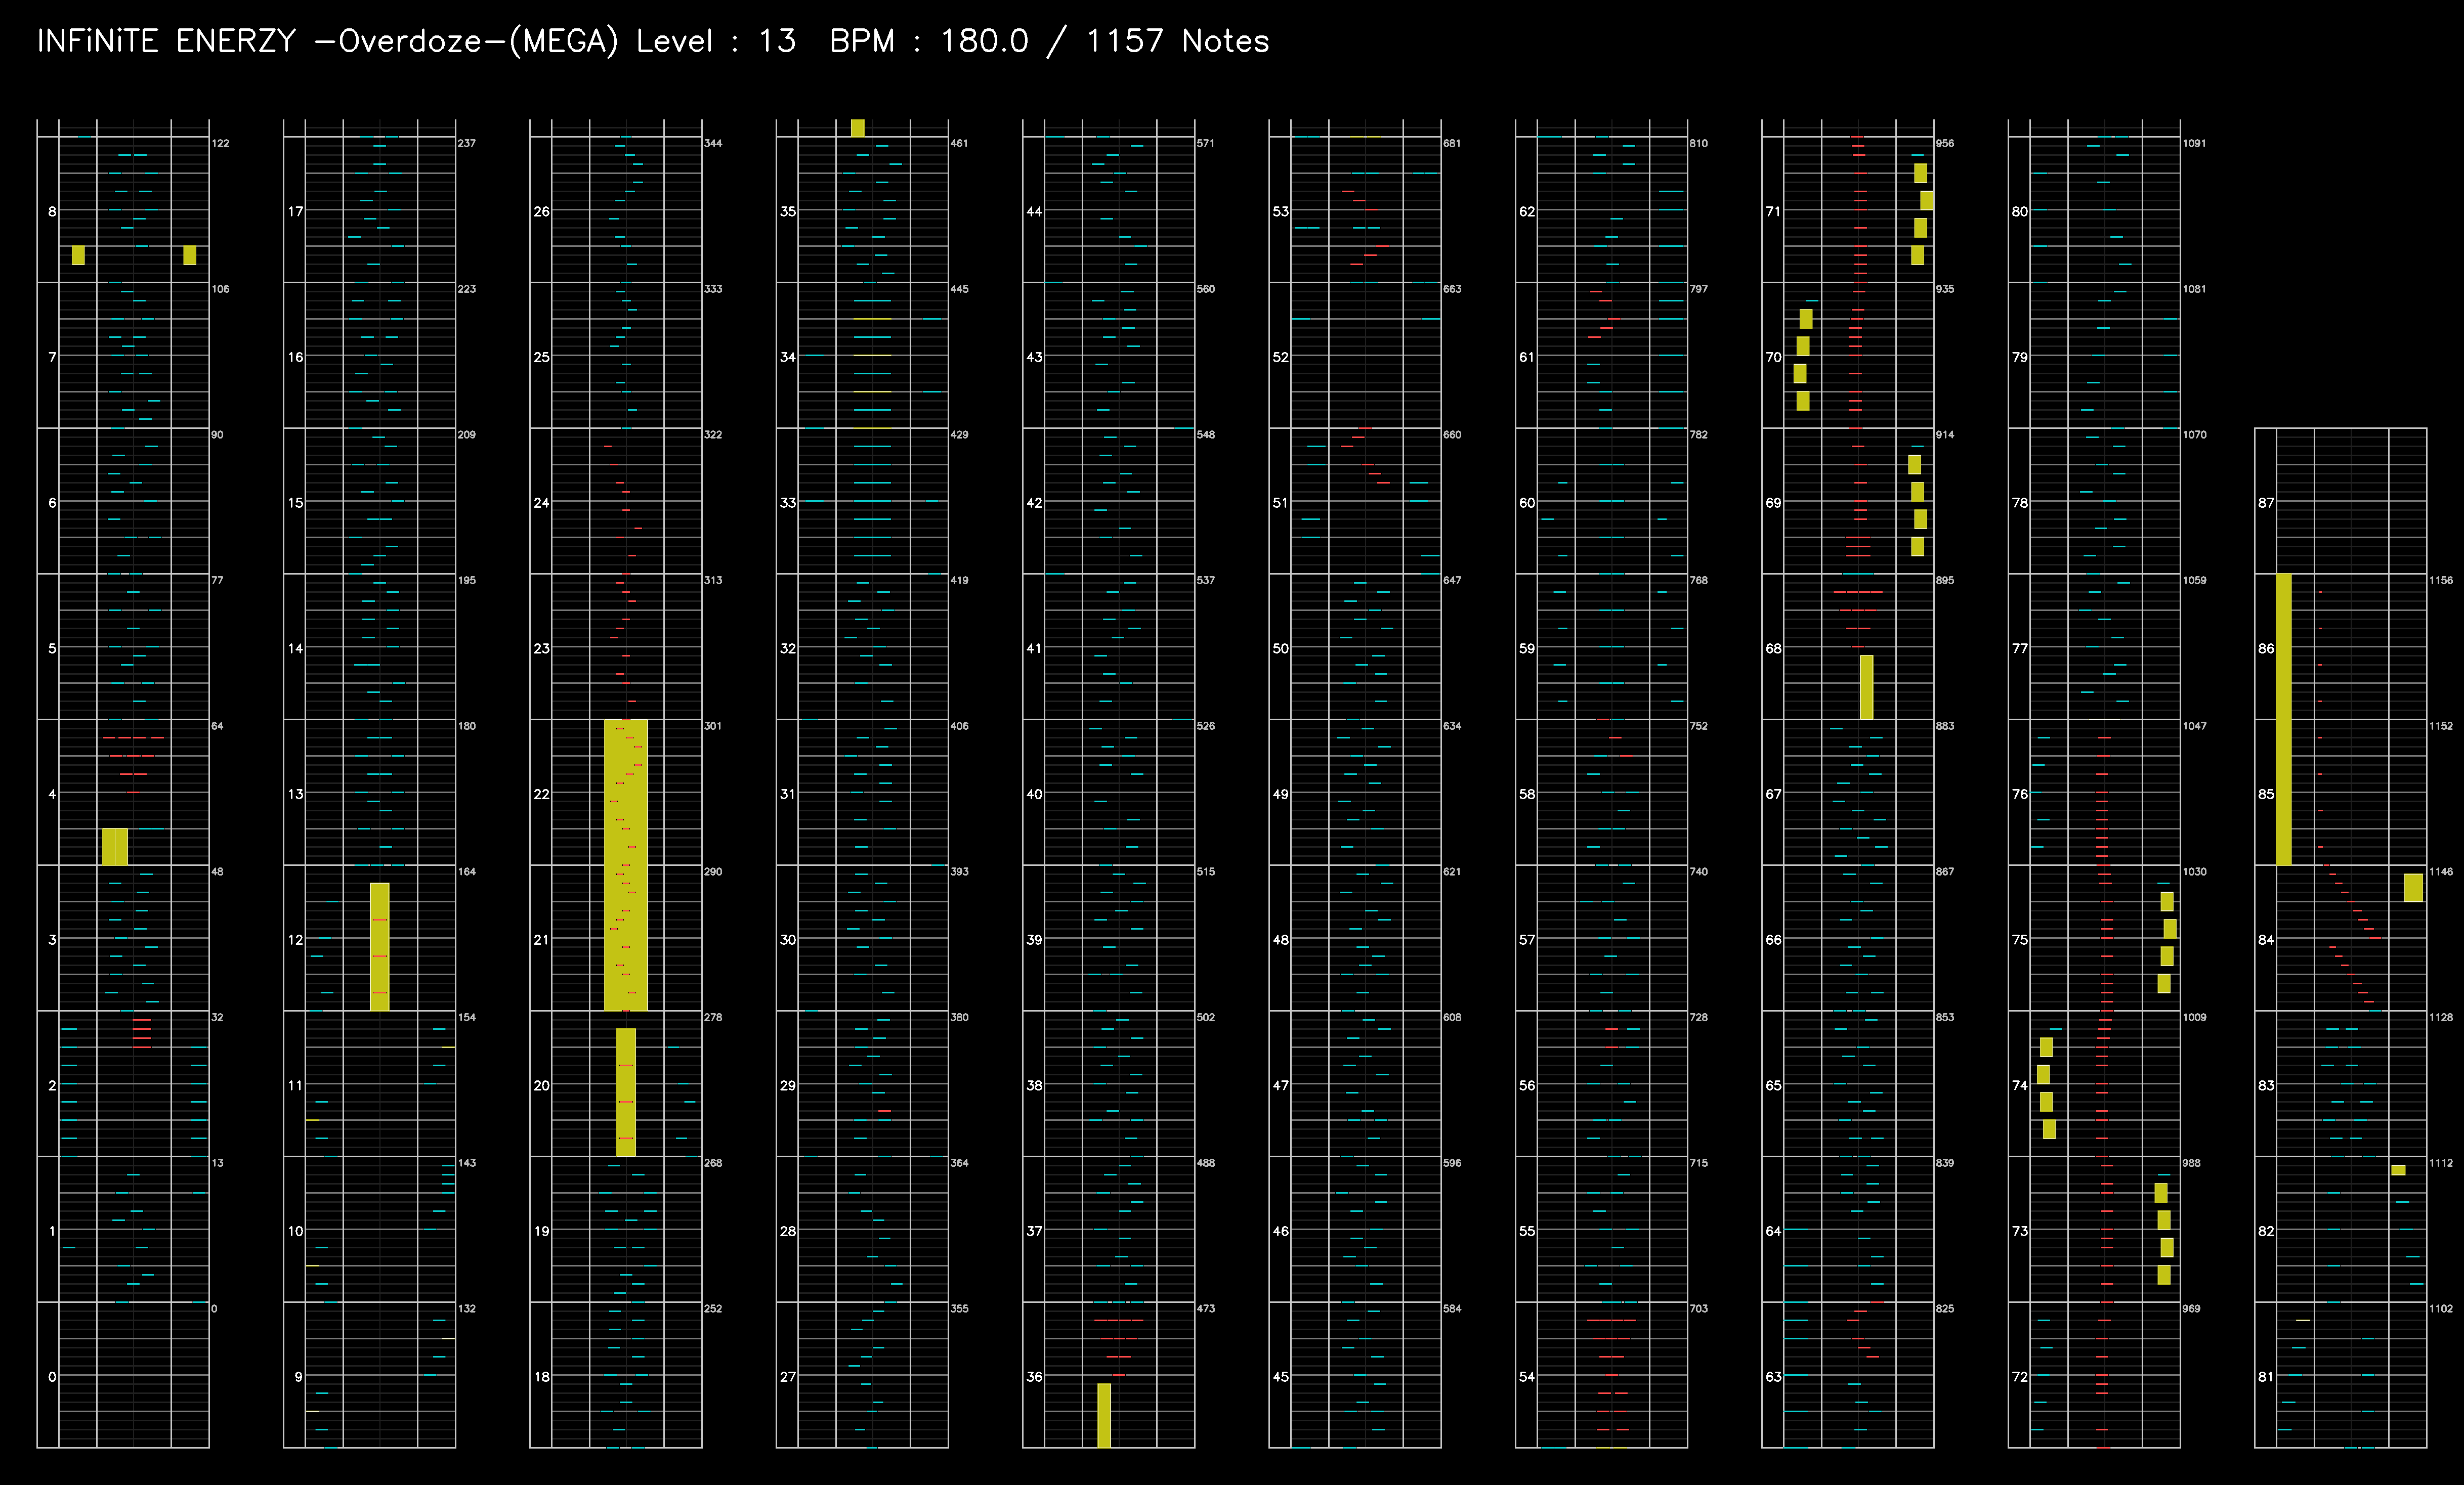This screenshot has width=2464, height=1485.
Task: Click the 'Level : 13' text in header
Action: 716,41
